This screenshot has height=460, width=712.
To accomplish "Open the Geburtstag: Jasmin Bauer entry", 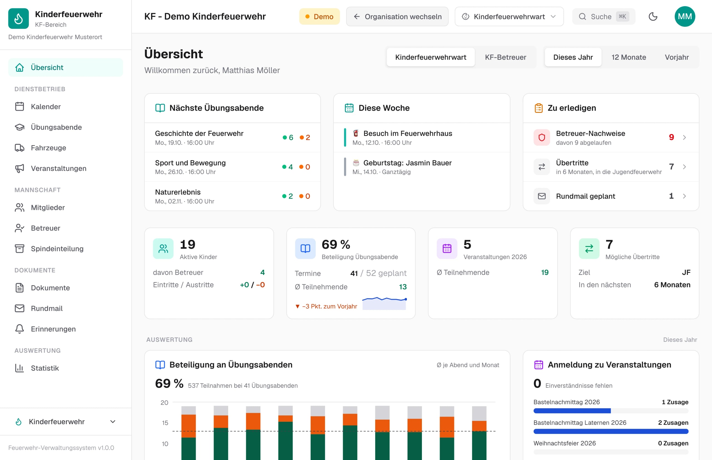I will point(421,167).
